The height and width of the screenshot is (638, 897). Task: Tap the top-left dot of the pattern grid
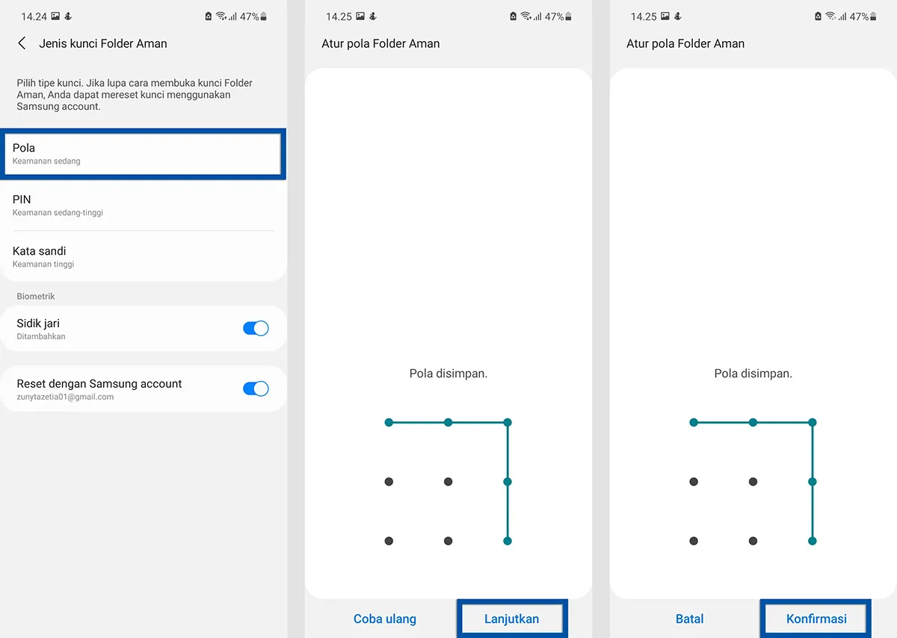[389, 422]
